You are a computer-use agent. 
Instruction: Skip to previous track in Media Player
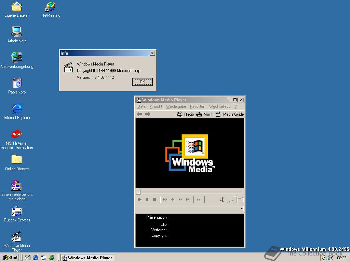click(165, 199)
